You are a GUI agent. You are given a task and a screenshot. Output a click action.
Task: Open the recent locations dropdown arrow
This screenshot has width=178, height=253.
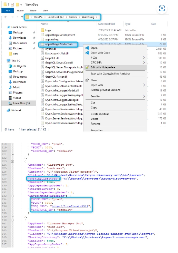[x=17, y=17]
